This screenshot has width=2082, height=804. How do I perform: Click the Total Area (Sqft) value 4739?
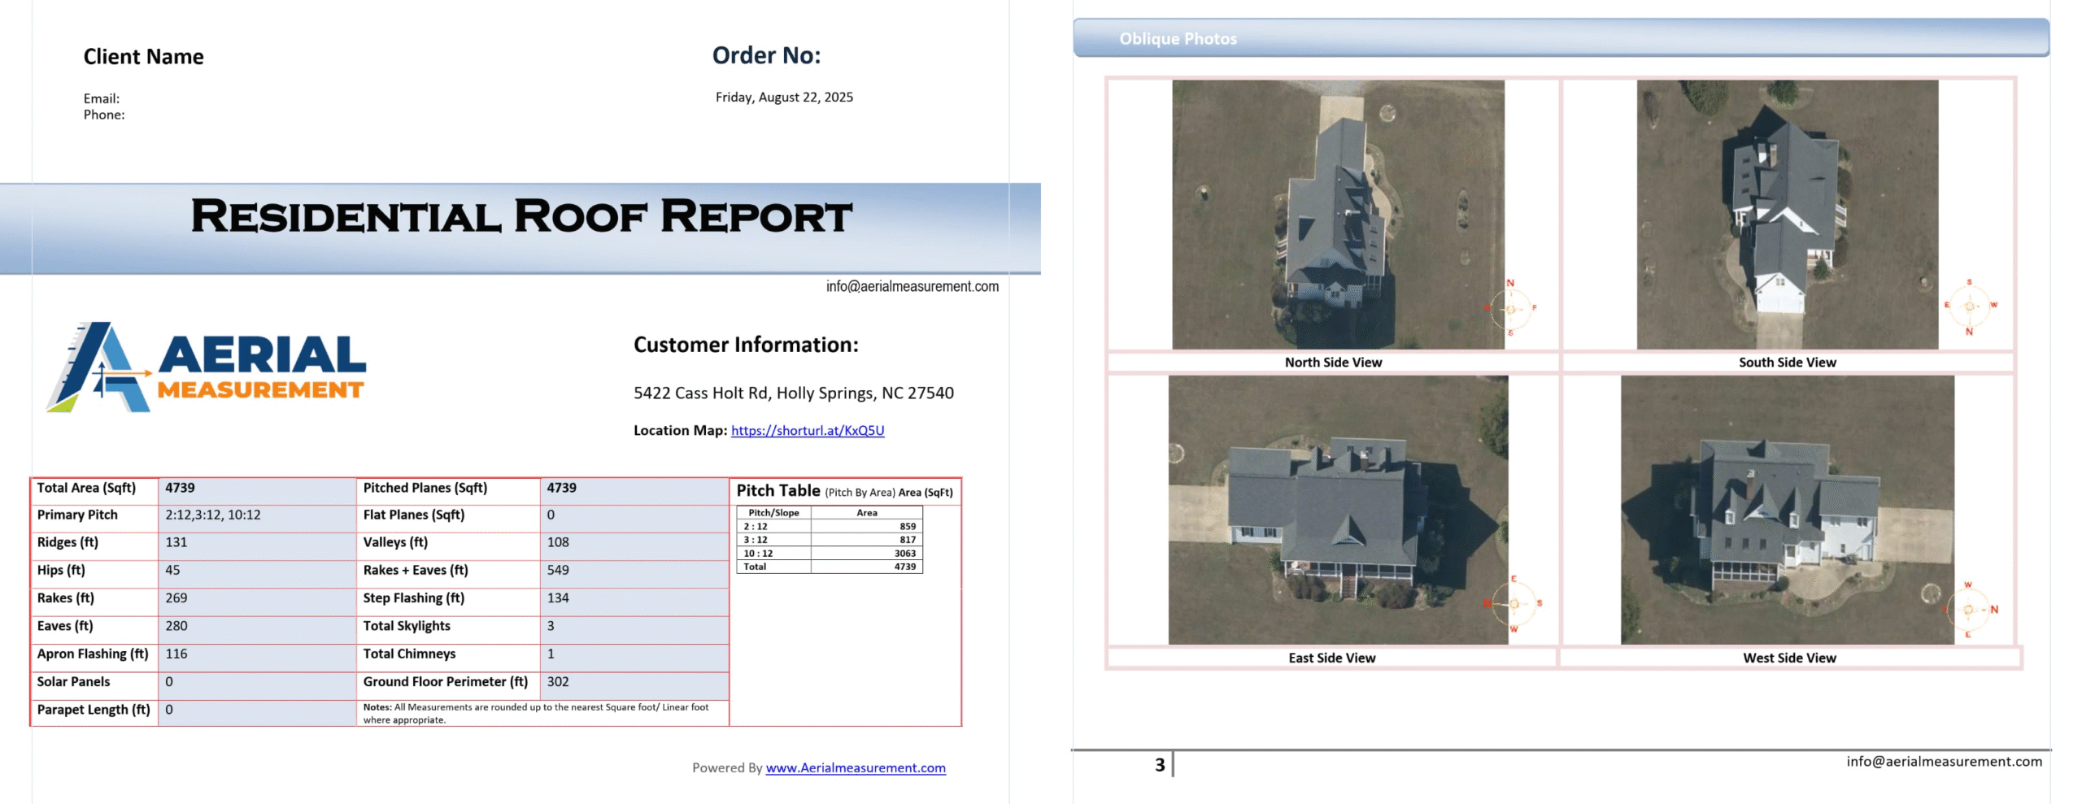point(180,488)
